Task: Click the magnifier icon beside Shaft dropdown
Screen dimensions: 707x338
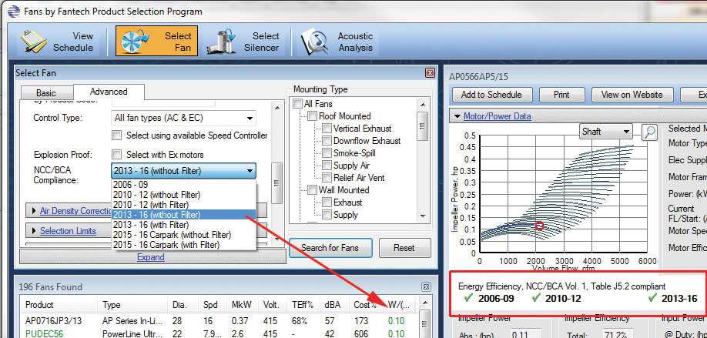Action: 649,132
